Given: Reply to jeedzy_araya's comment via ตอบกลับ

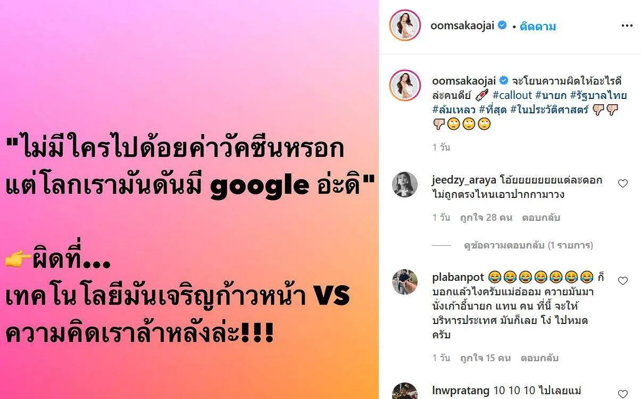Looking at the screenshot, I should (540, 217).
